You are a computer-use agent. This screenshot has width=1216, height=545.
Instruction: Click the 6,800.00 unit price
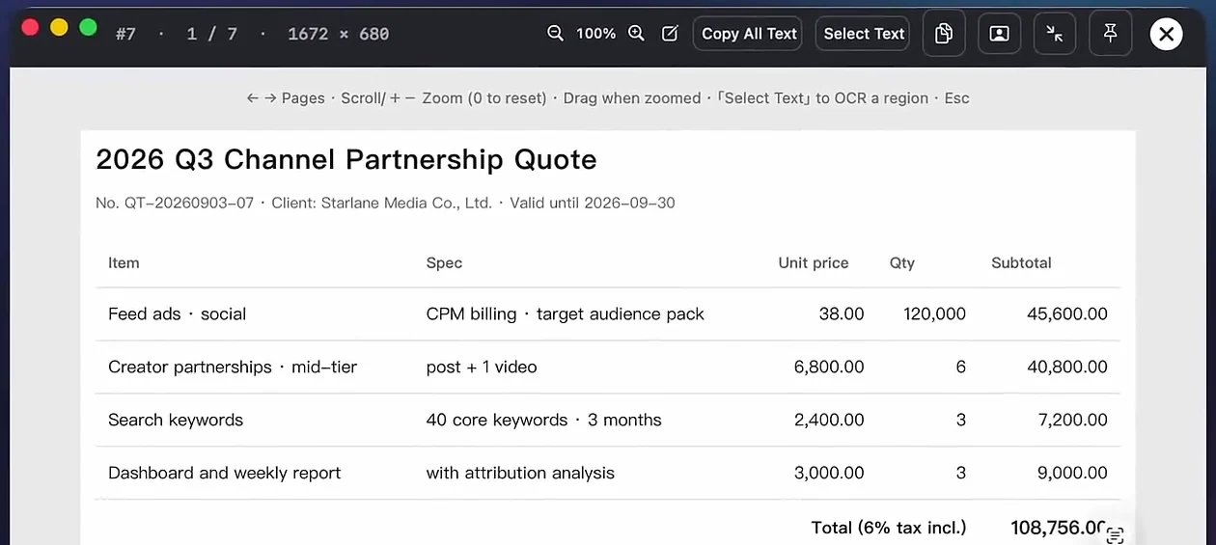[829, 367]
